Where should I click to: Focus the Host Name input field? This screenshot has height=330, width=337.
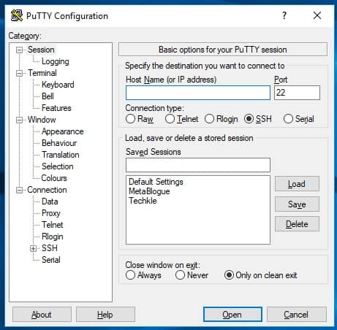click(198, 93)
